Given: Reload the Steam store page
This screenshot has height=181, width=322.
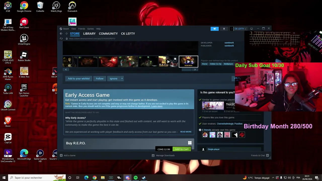Looking at the screenshot, I should [x=61, y=38].
